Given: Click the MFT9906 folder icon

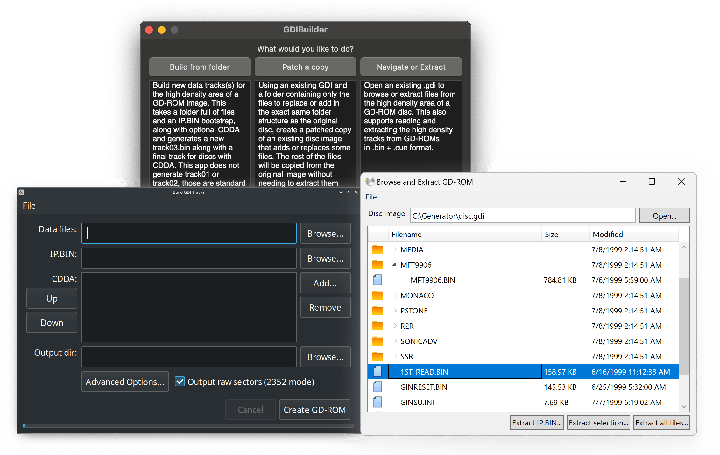Looking at the screenshot, I should click(378, 265).
